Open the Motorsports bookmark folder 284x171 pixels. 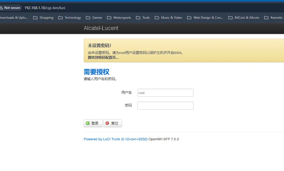[x=119, y=18]
